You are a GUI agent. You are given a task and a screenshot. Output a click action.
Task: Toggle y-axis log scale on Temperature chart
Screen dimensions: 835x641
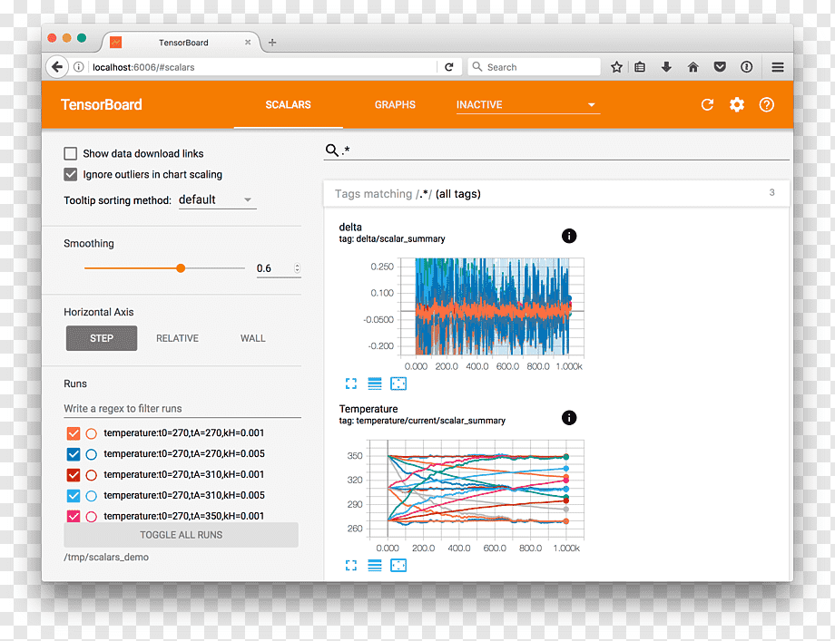375,566
